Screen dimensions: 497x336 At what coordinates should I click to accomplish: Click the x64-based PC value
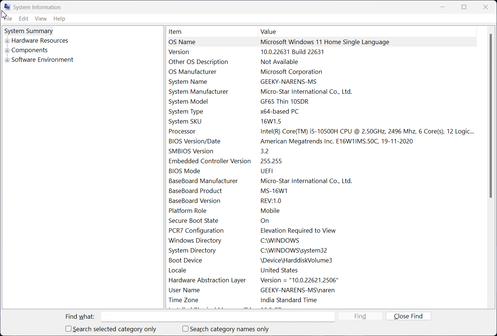[280, 111]
